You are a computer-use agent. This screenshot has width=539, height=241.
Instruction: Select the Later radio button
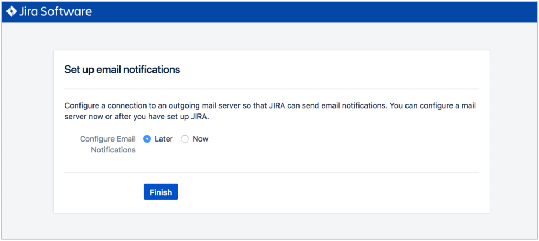tap(147, 139)
